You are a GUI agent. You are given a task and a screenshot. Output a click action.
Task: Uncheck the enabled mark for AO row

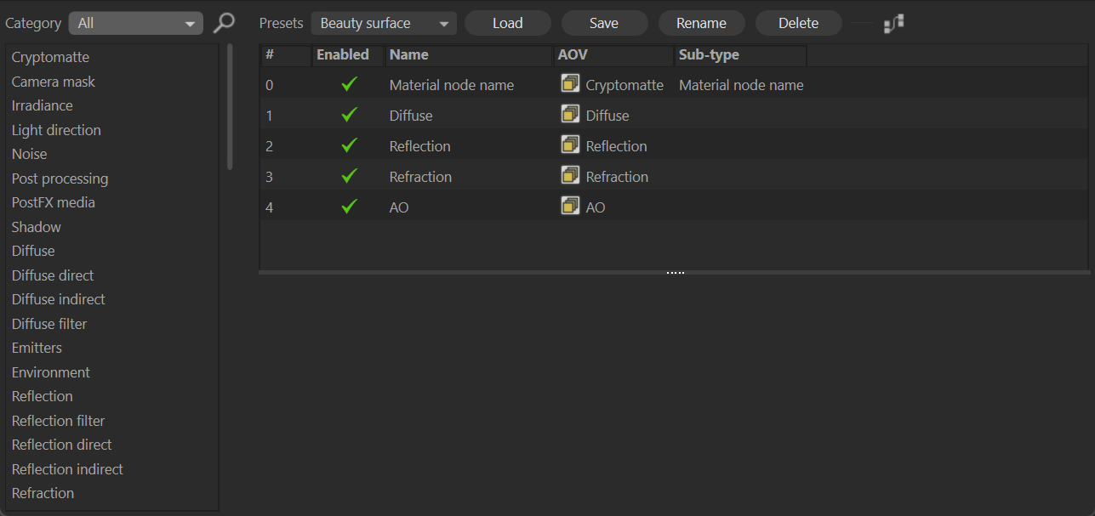click(349, 207)
